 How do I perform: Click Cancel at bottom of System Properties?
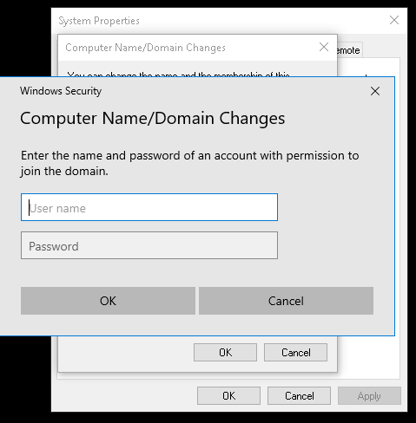click(x=299, y=395)
